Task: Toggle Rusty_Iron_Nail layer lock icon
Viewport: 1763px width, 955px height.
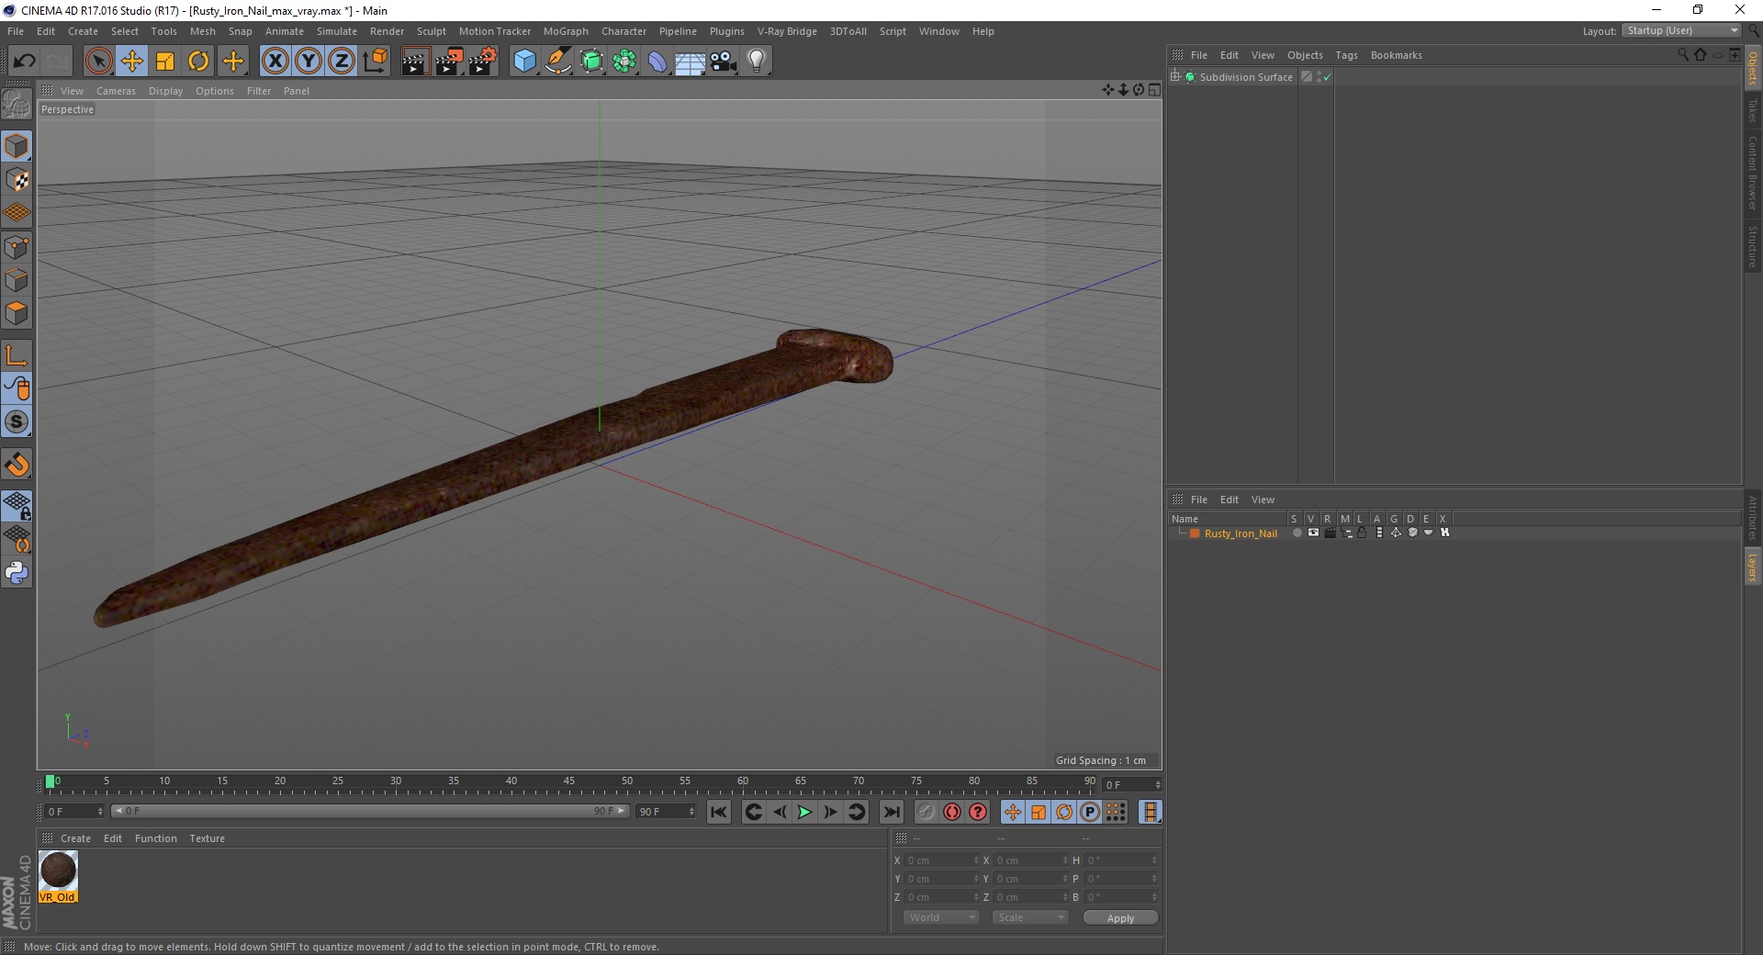Action: click(1362, 533)
